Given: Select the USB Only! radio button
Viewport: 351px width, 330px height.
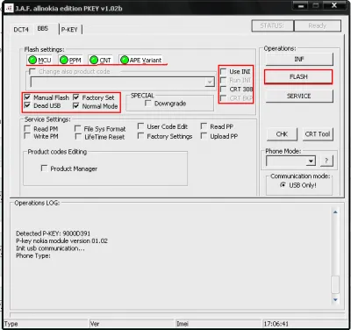Looking at the screenshot, I should point(283,185).
